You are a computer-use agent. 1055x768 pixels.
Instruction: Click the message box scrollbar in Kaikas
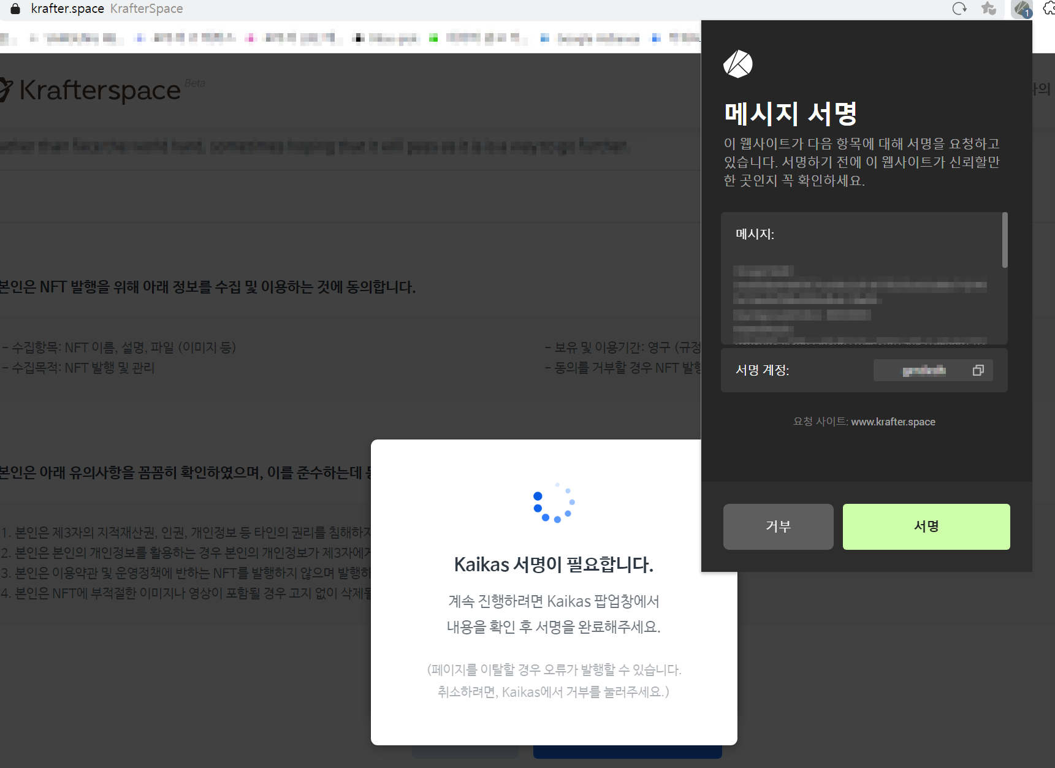coord(1005,240)
